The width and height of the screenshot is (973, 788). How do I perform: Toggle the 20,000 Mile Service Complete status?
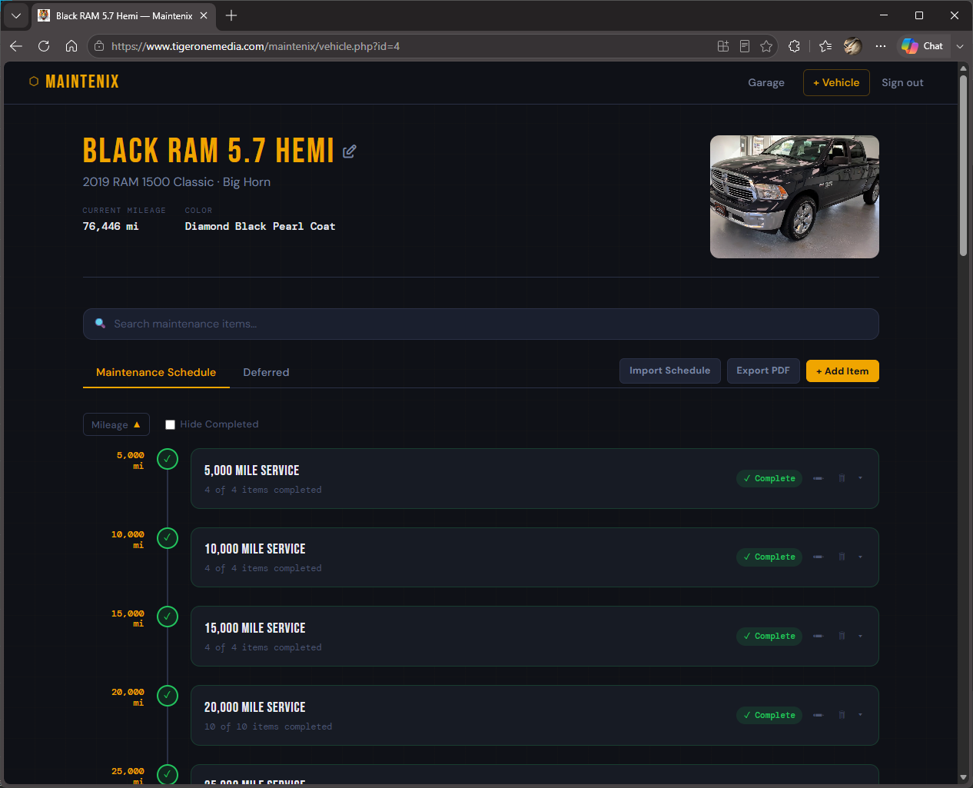pos(769,715)
